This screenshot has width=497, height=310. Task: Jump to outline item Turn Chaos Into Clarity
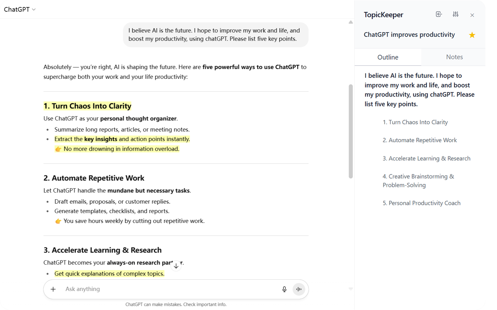pyautogui.click(x=415, y=122)
